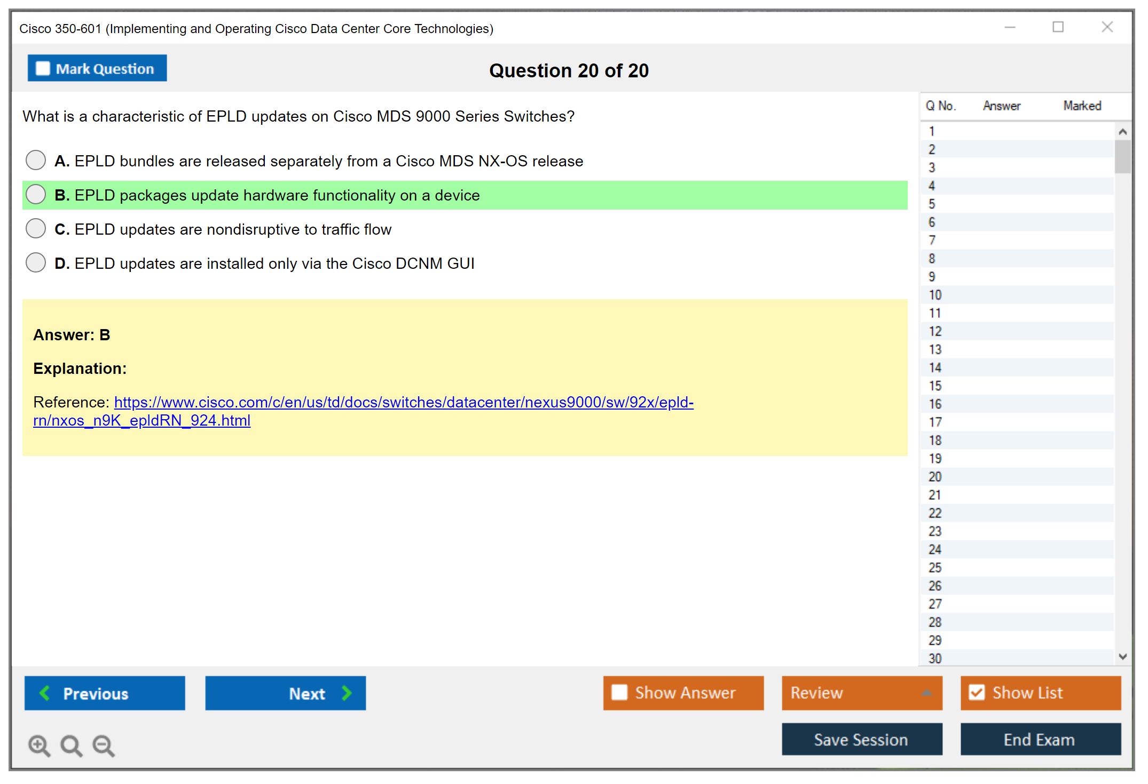Toggle the Mark Question checkbox
The image size is (1148, 784).
click(x=43, y=68)
